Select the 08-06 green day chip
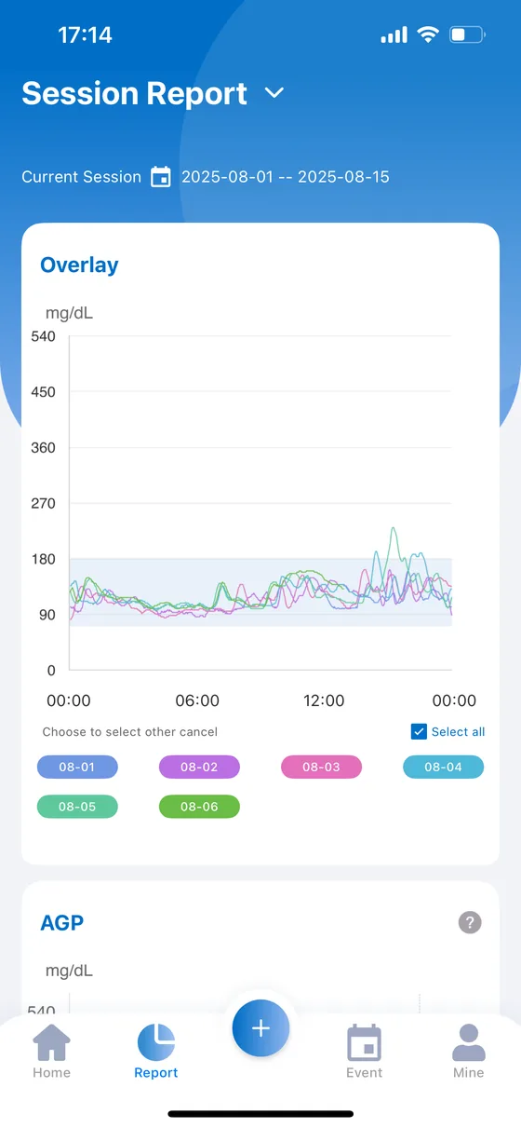 [x=199, y=806]
